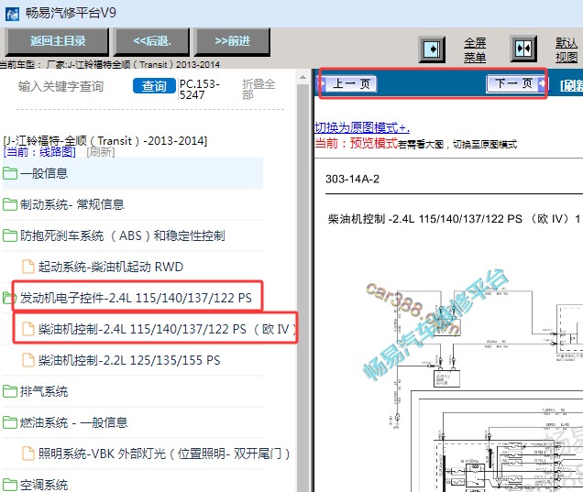
Task: Open the 默认视图 link
Action: pyautogui.click(x=566, y=50)
